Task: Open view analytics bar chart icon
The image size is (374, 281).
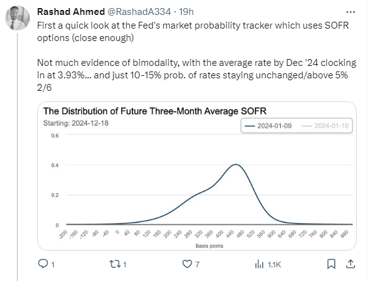Action: [x=259, y=264]
